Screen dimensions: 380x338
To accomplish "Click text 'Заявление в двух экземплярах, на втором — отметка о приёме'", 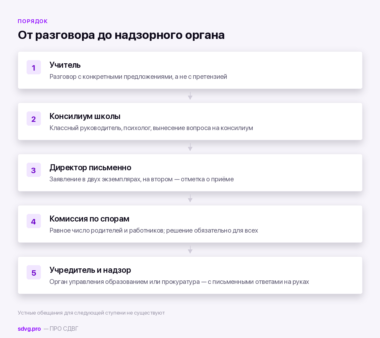I will (142, 179).
